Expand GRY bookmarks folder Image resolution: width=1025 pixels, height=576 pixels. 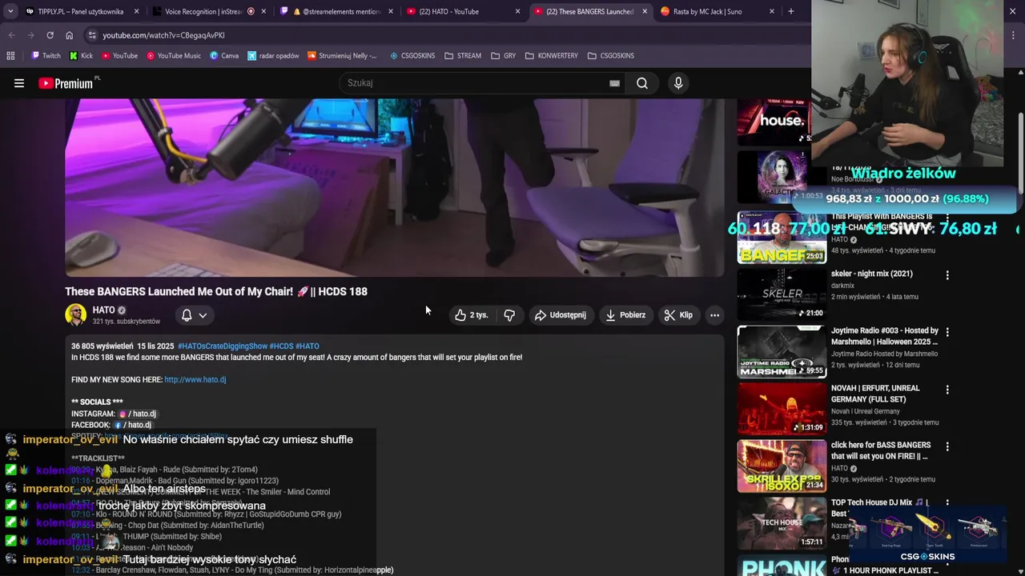[504, 56]
